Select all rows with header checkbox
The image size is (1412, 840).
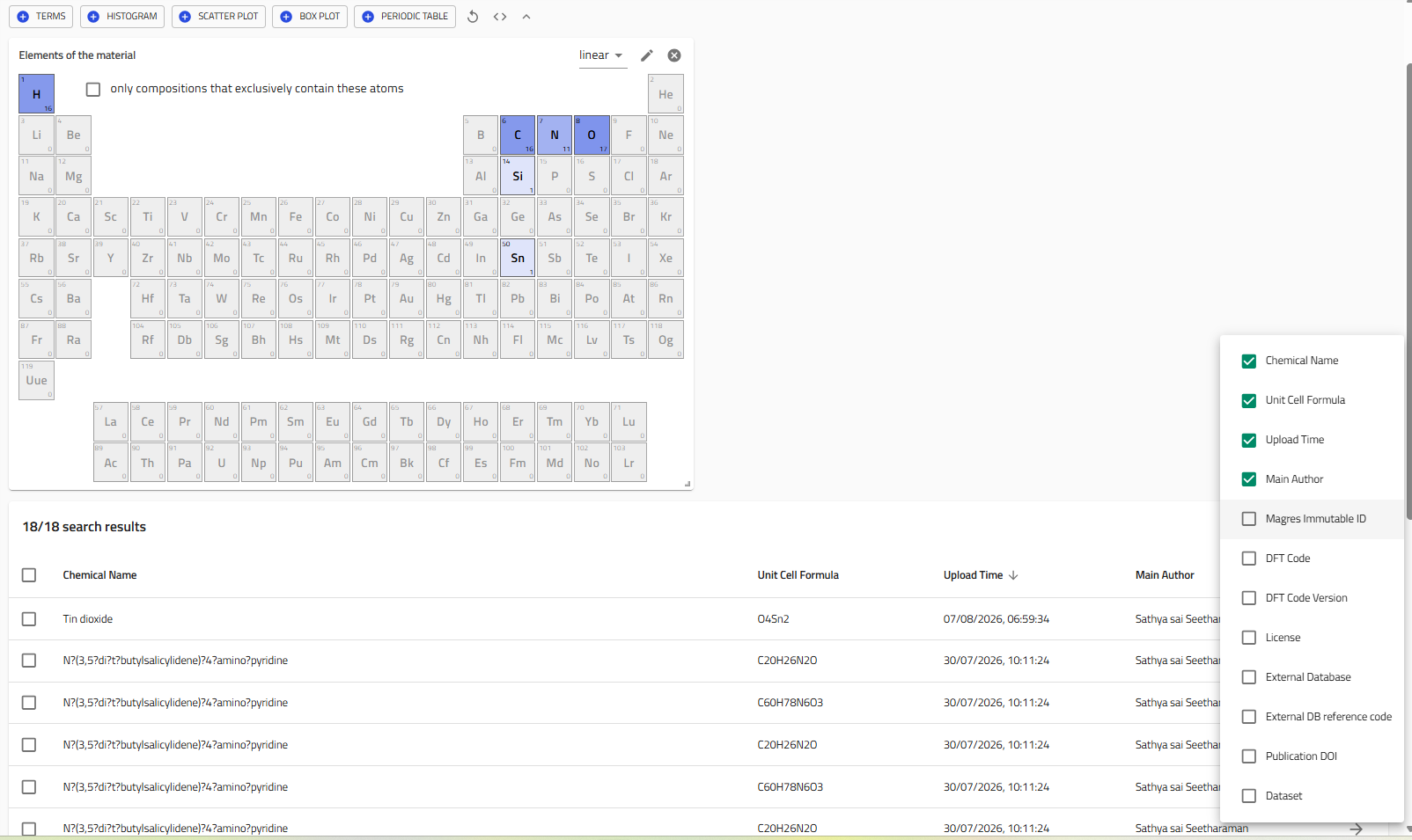[29, 575]
